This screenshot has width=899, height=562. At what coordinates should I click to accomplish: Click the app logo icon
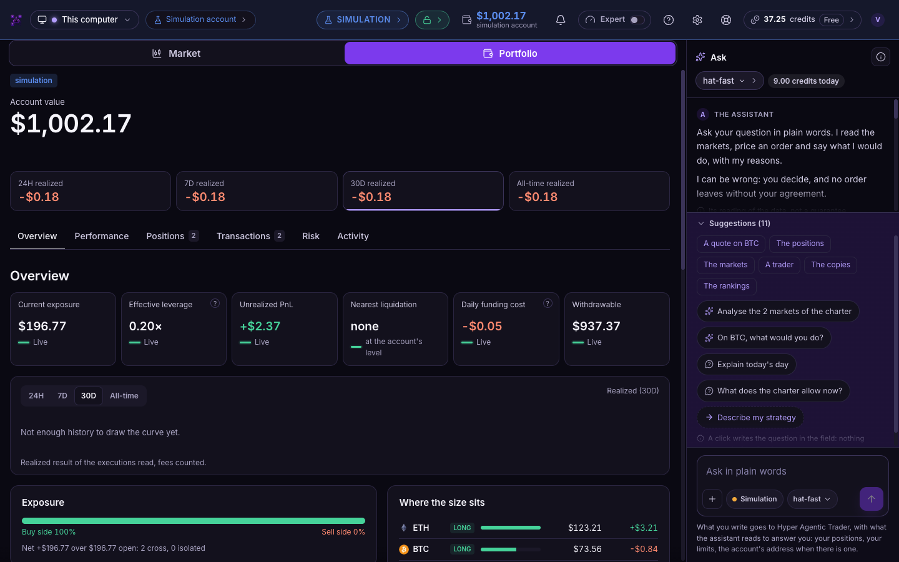pyautogui.click(x=16, y=20)
